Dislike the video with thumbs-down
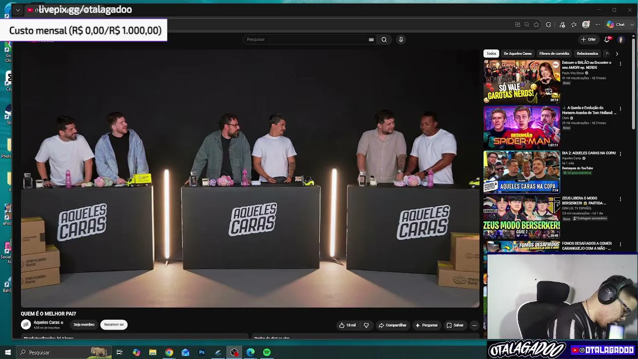This screenshot has width=638, height=359. click(366, 325)
